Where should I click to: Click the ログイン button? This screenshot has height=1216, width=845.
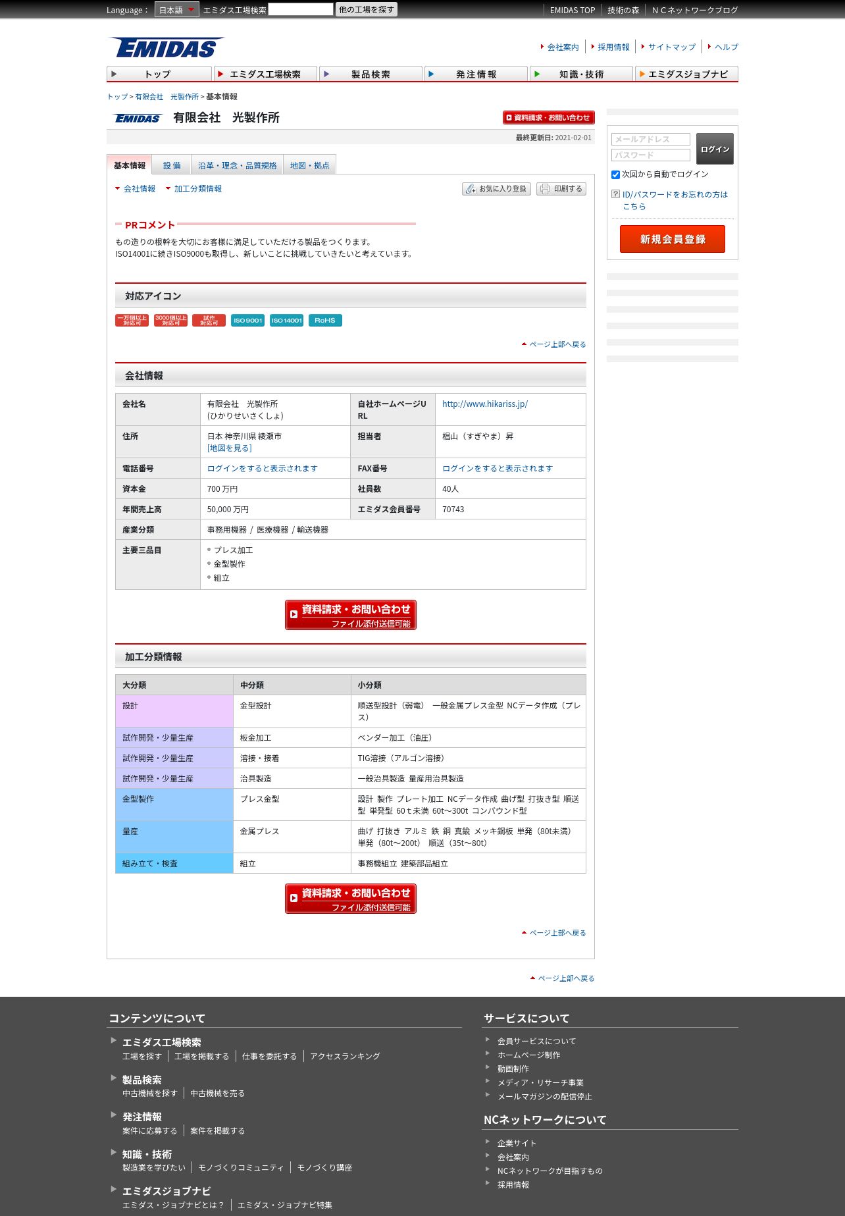(x=715, y=149)
